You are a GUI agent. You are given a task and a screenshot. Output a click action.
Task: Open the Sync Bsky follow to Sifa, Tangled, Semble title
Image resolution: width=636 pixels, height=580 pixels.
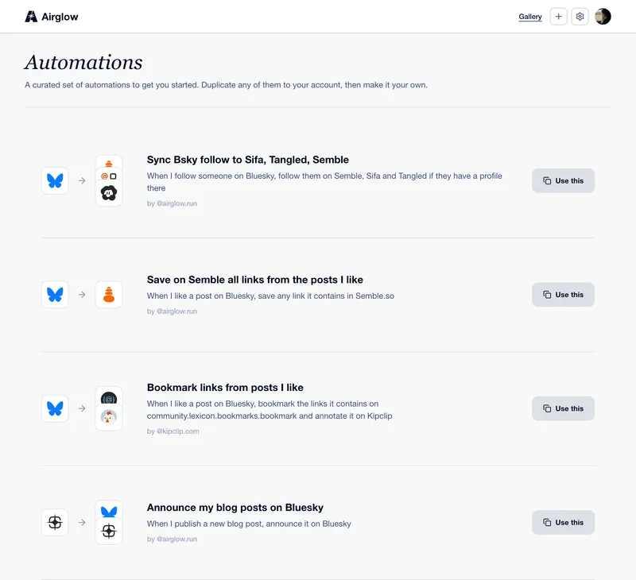248,160
